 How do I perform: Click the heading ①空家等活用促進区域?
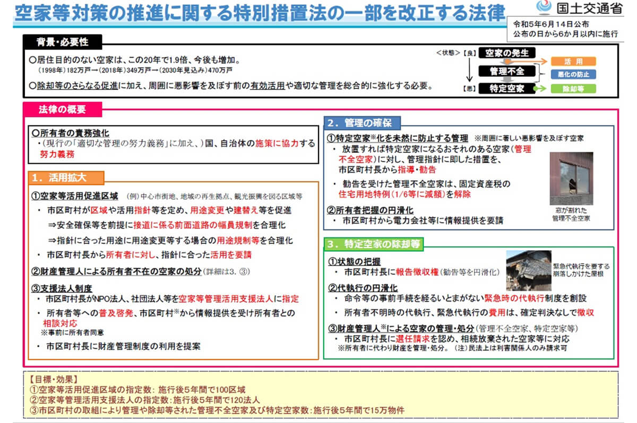[x=75, y=196]
